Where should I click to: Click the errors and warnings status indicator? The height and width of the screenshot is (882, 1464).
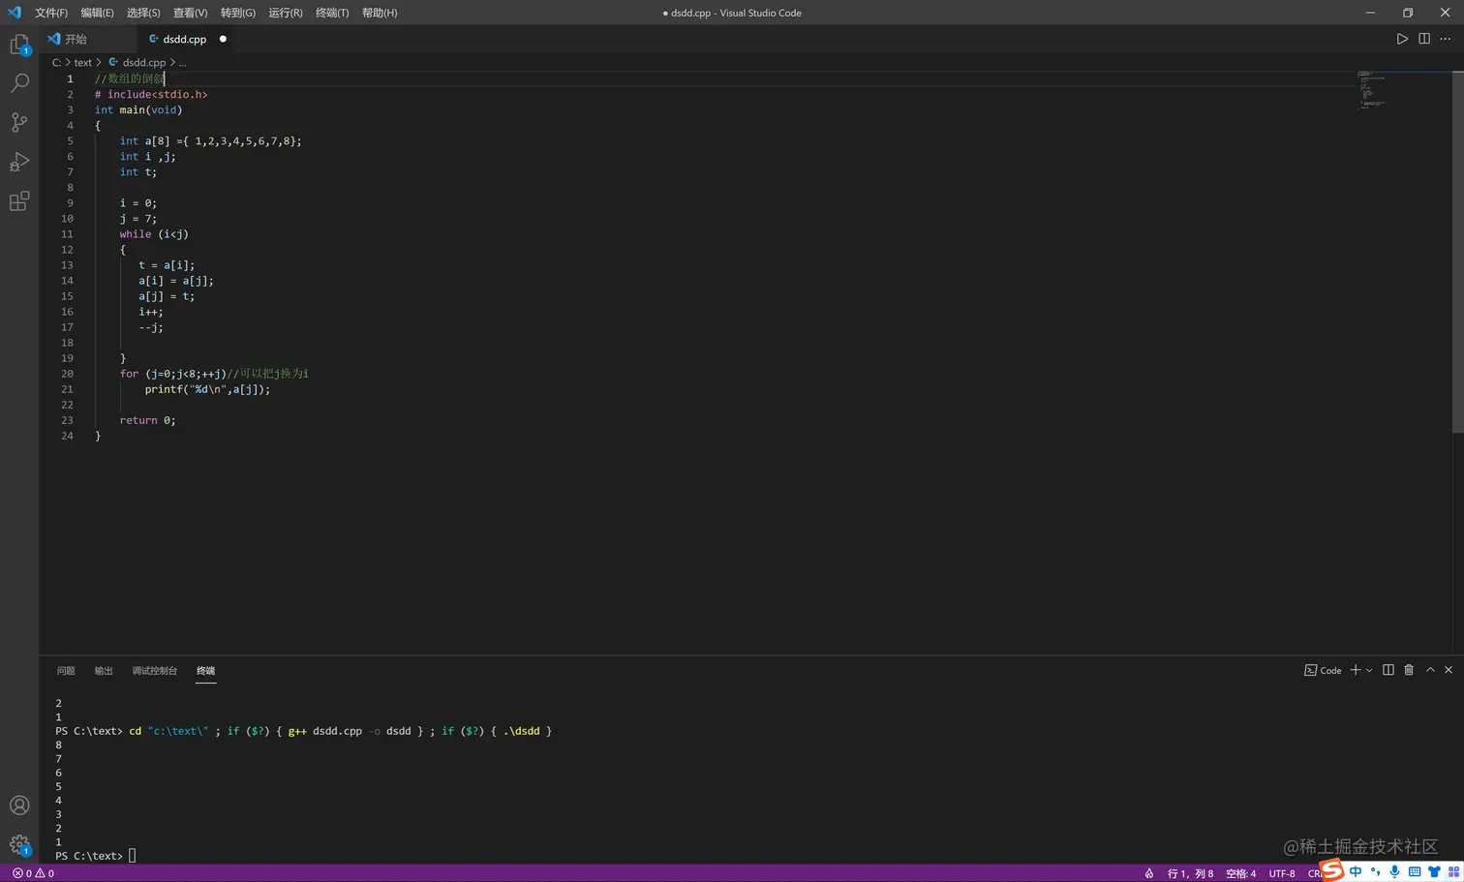tap(33, 873)
